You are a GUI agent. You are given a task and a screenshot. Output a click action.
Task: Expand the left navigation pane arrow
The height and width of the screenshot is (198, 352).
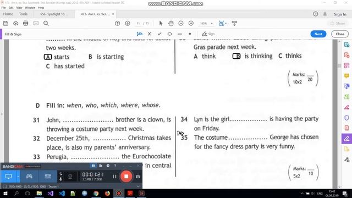(x=2, y=114)
